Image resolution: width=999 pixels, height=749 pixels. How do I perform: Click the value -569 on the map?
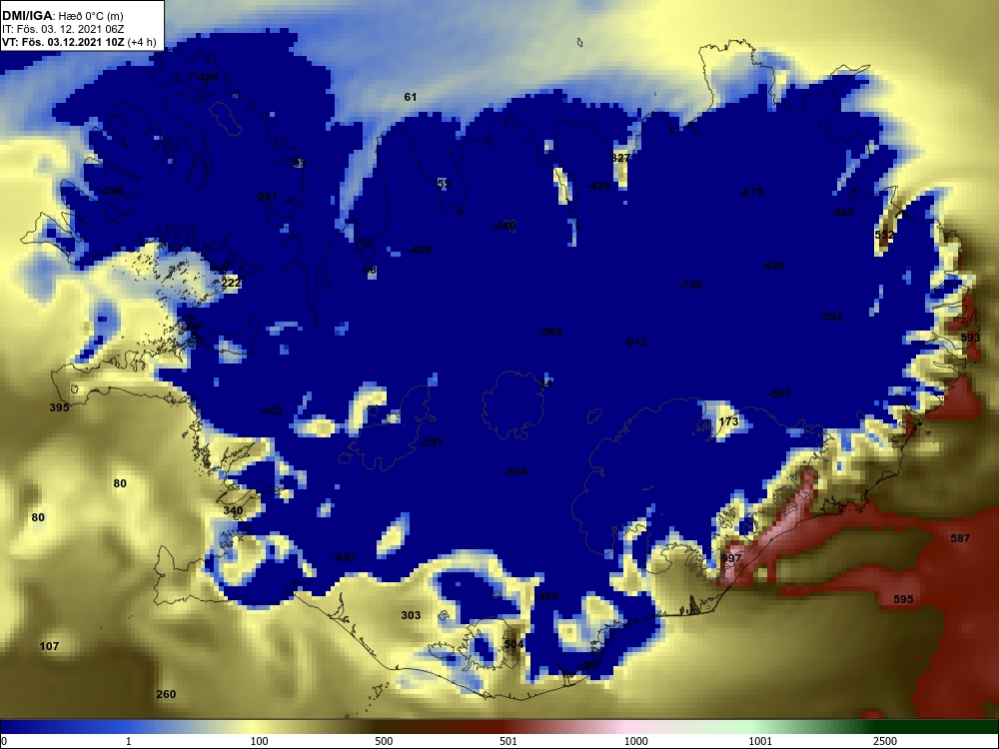tap(842, 213)
